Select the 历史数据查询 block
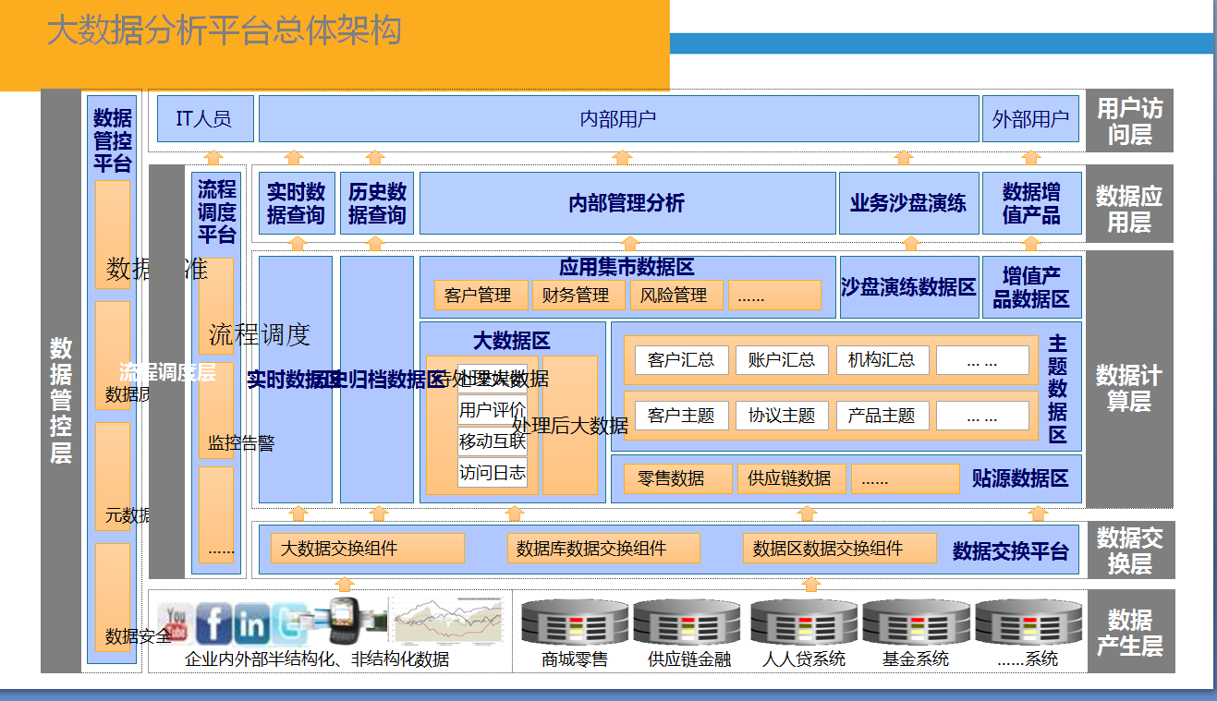Viewport: 1217px width, 701px height. click(x=377, y=203)
